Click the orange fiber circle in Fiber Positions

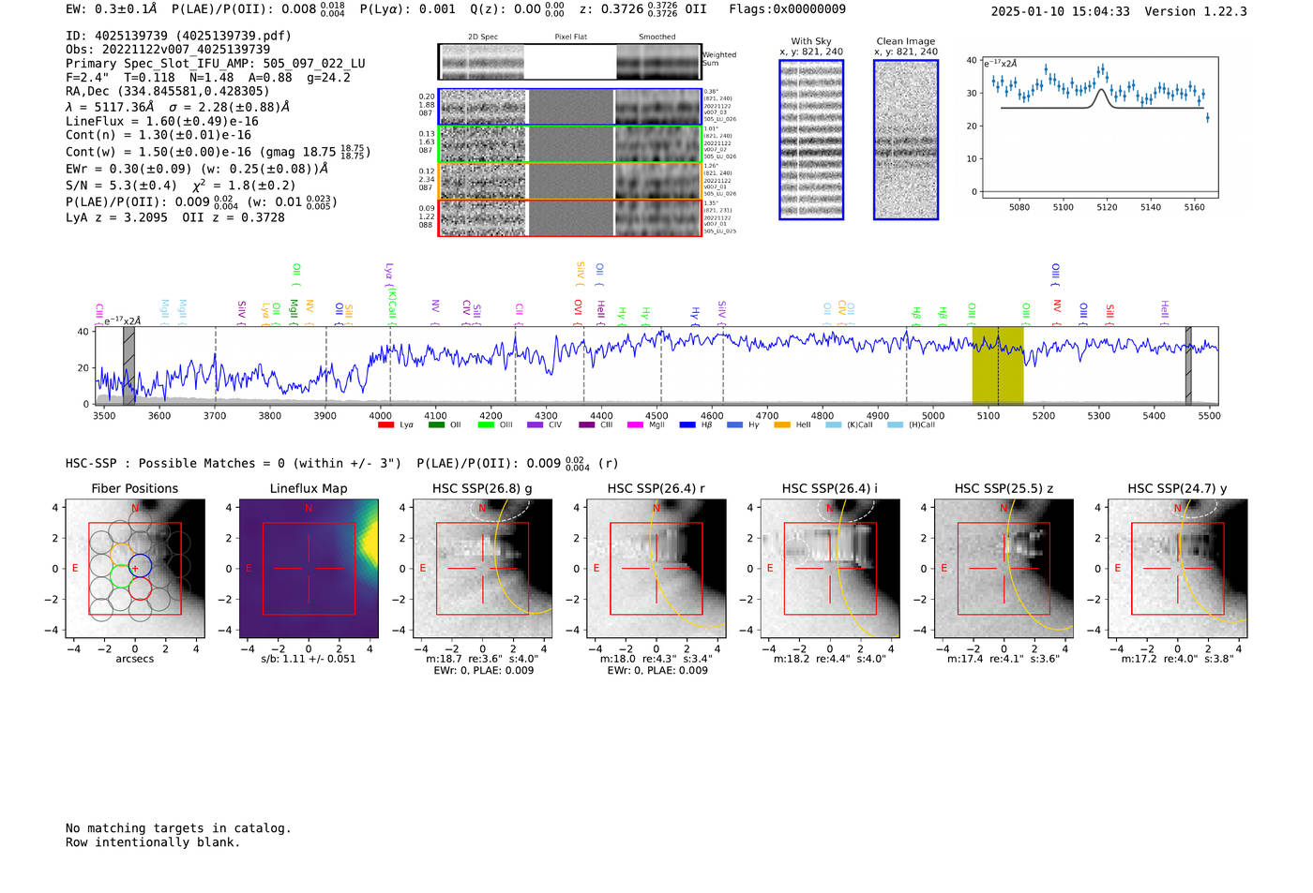click(x=122, y=554)
